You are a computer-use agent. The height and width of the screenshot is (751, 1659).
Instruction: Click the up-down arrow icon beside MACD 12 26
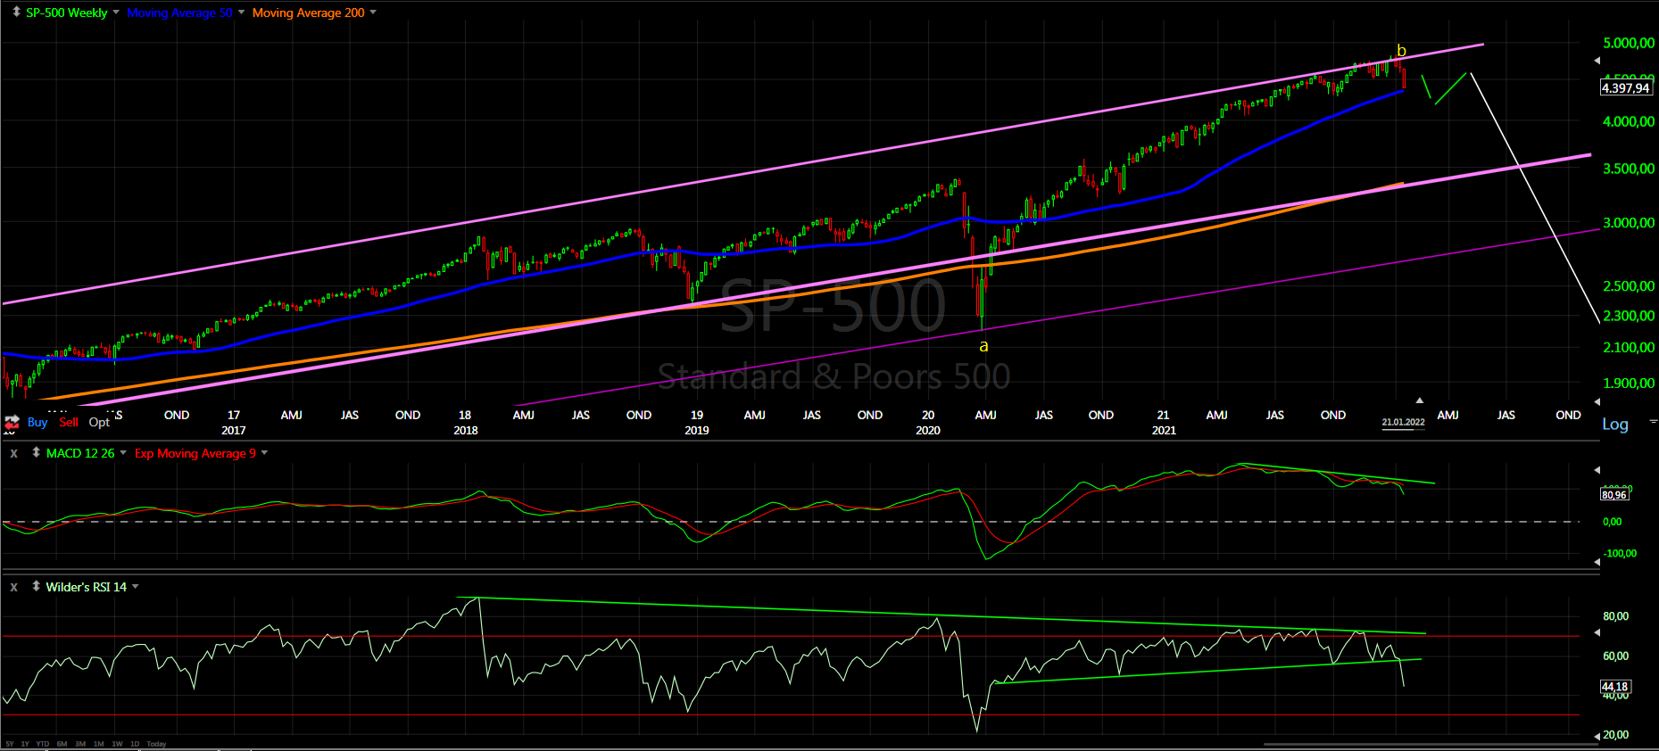[x=36, y=452]
